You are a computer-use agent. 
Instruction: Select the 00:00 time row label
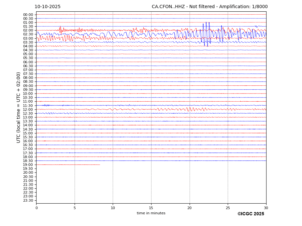28,15
